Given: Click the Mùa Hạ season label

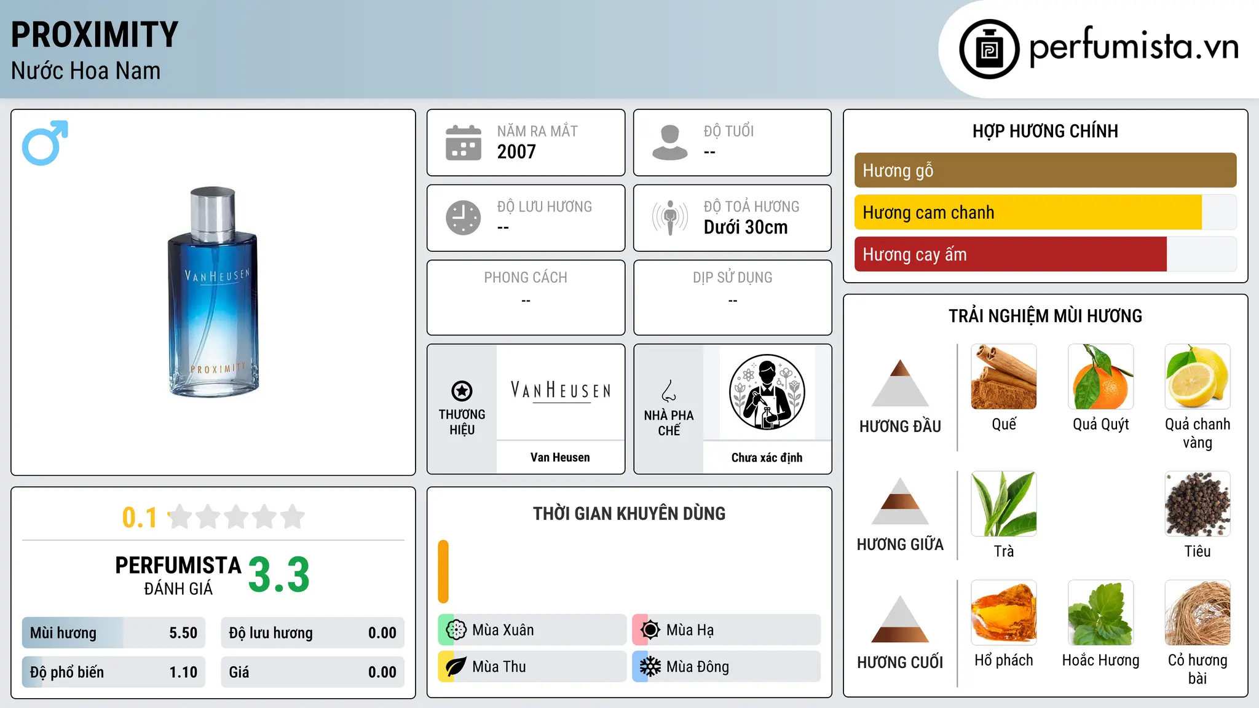Looking at the screenshot, I should (690, 630).
